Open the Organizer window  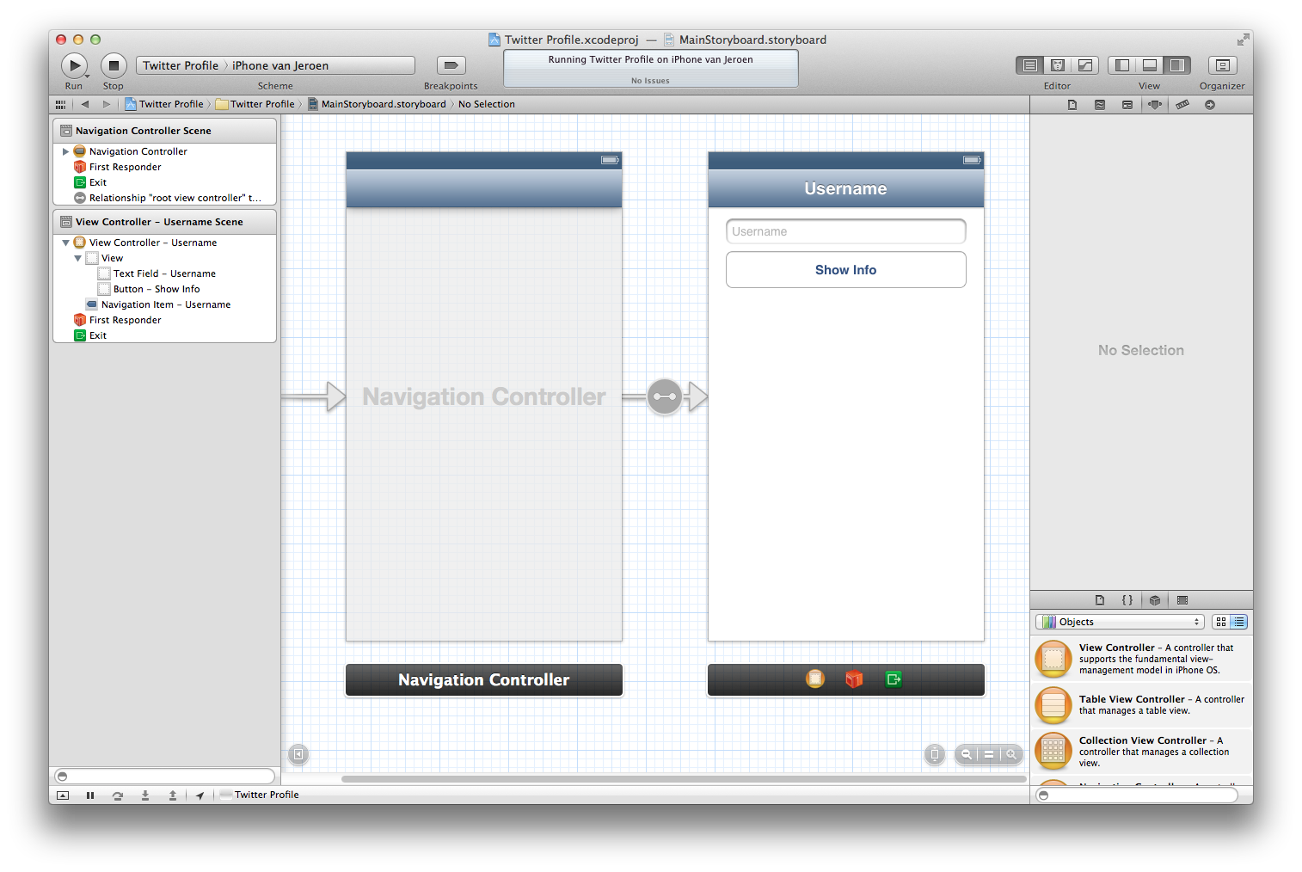[1222, 65]
